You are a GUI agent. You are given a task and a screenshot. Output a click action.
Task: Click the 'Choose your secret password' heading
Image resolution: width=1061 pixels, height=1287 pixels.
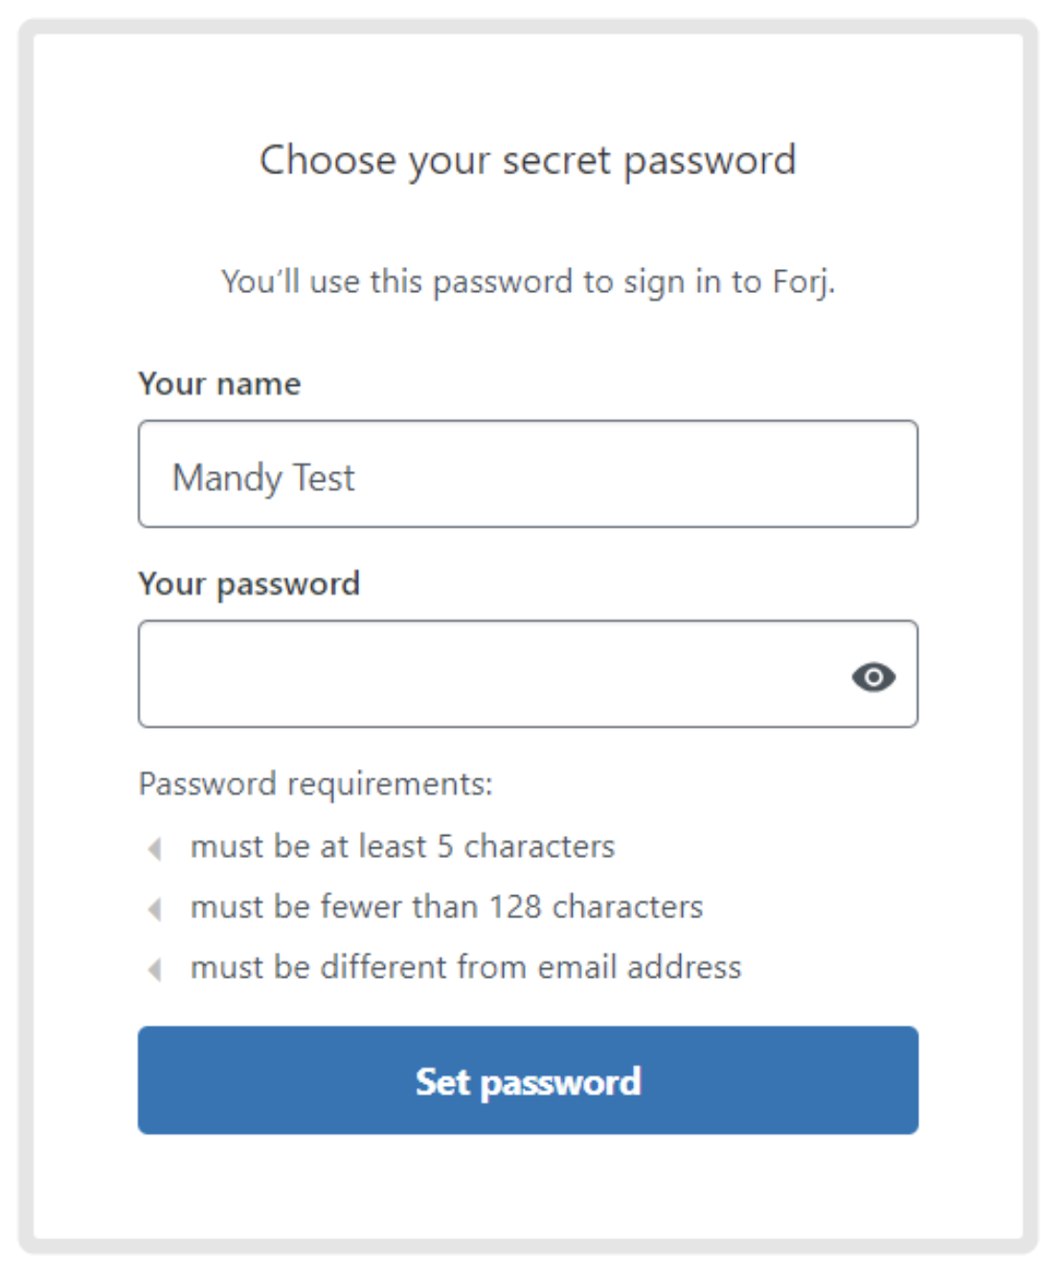pos(528,160)
